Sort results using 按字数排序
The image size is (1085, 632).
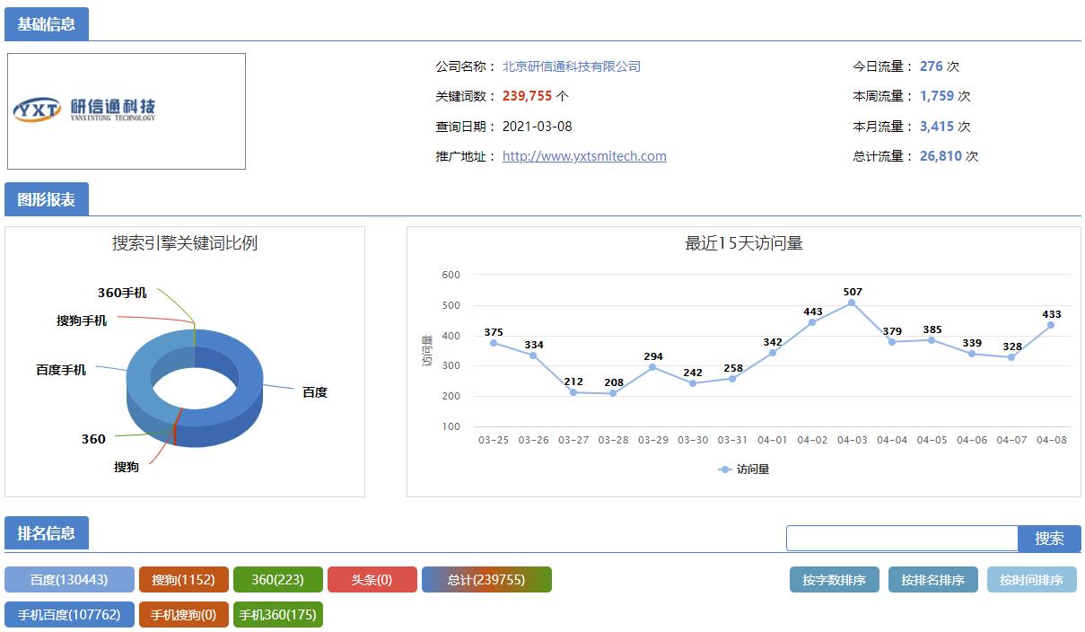(x=834, y=579)
